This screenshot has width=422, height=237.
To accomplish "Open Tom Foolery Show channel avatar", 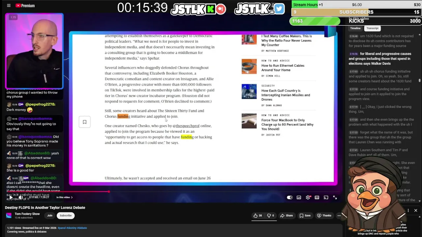I will 9,216.
